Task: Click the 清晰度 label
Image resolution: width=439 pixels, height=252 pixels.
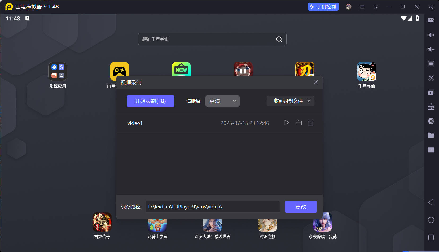Action: [x=194, y=101]
